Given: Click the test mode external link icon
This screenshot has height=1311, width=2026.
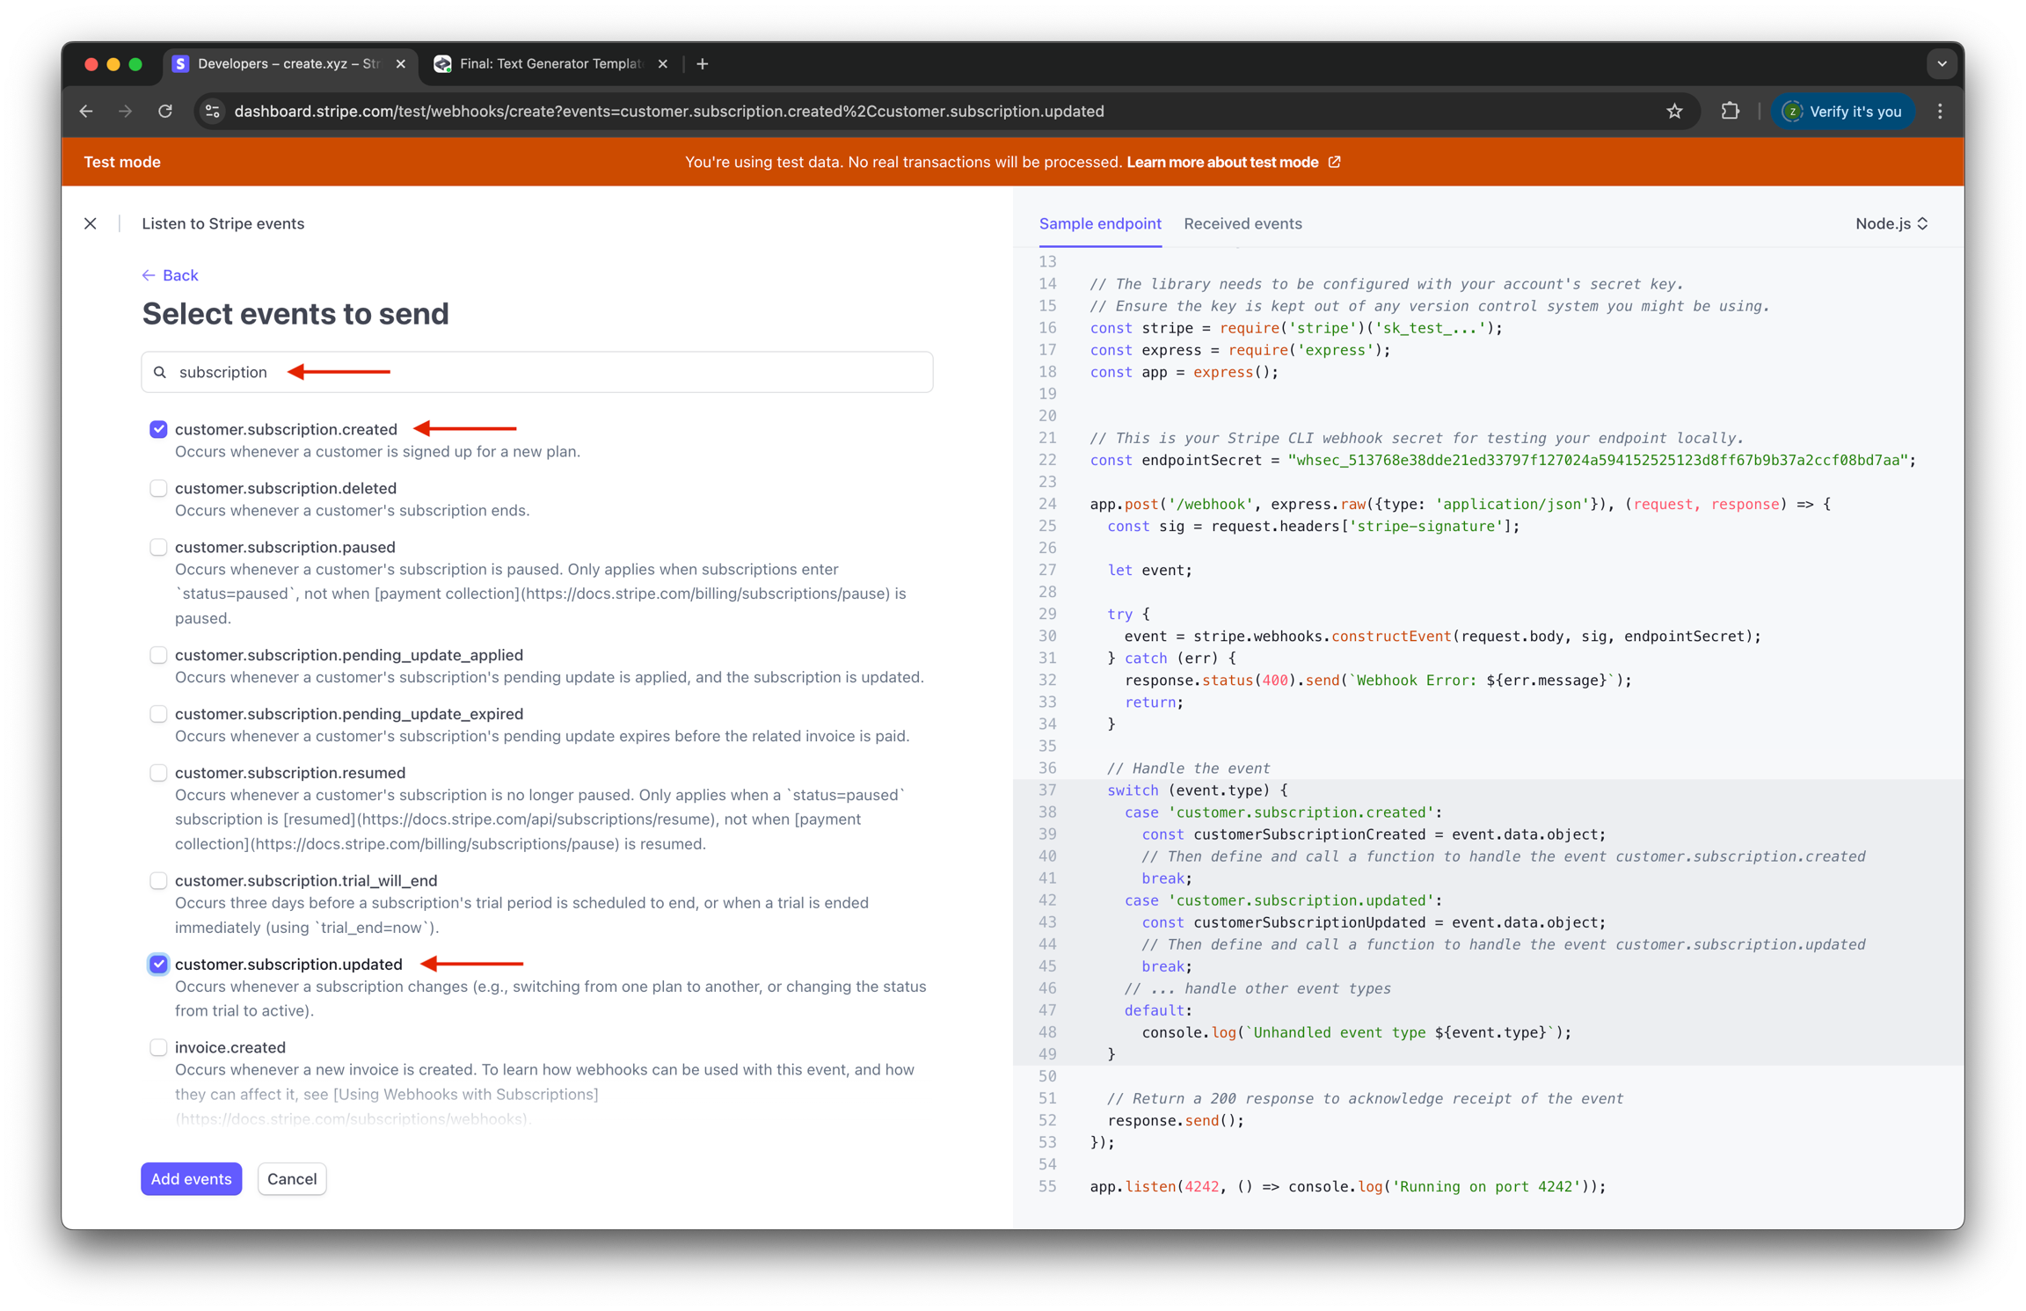Looking at the screenshot, I should tap(1334, 162).
